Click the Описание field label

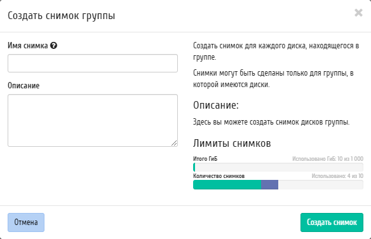(24, 85)
